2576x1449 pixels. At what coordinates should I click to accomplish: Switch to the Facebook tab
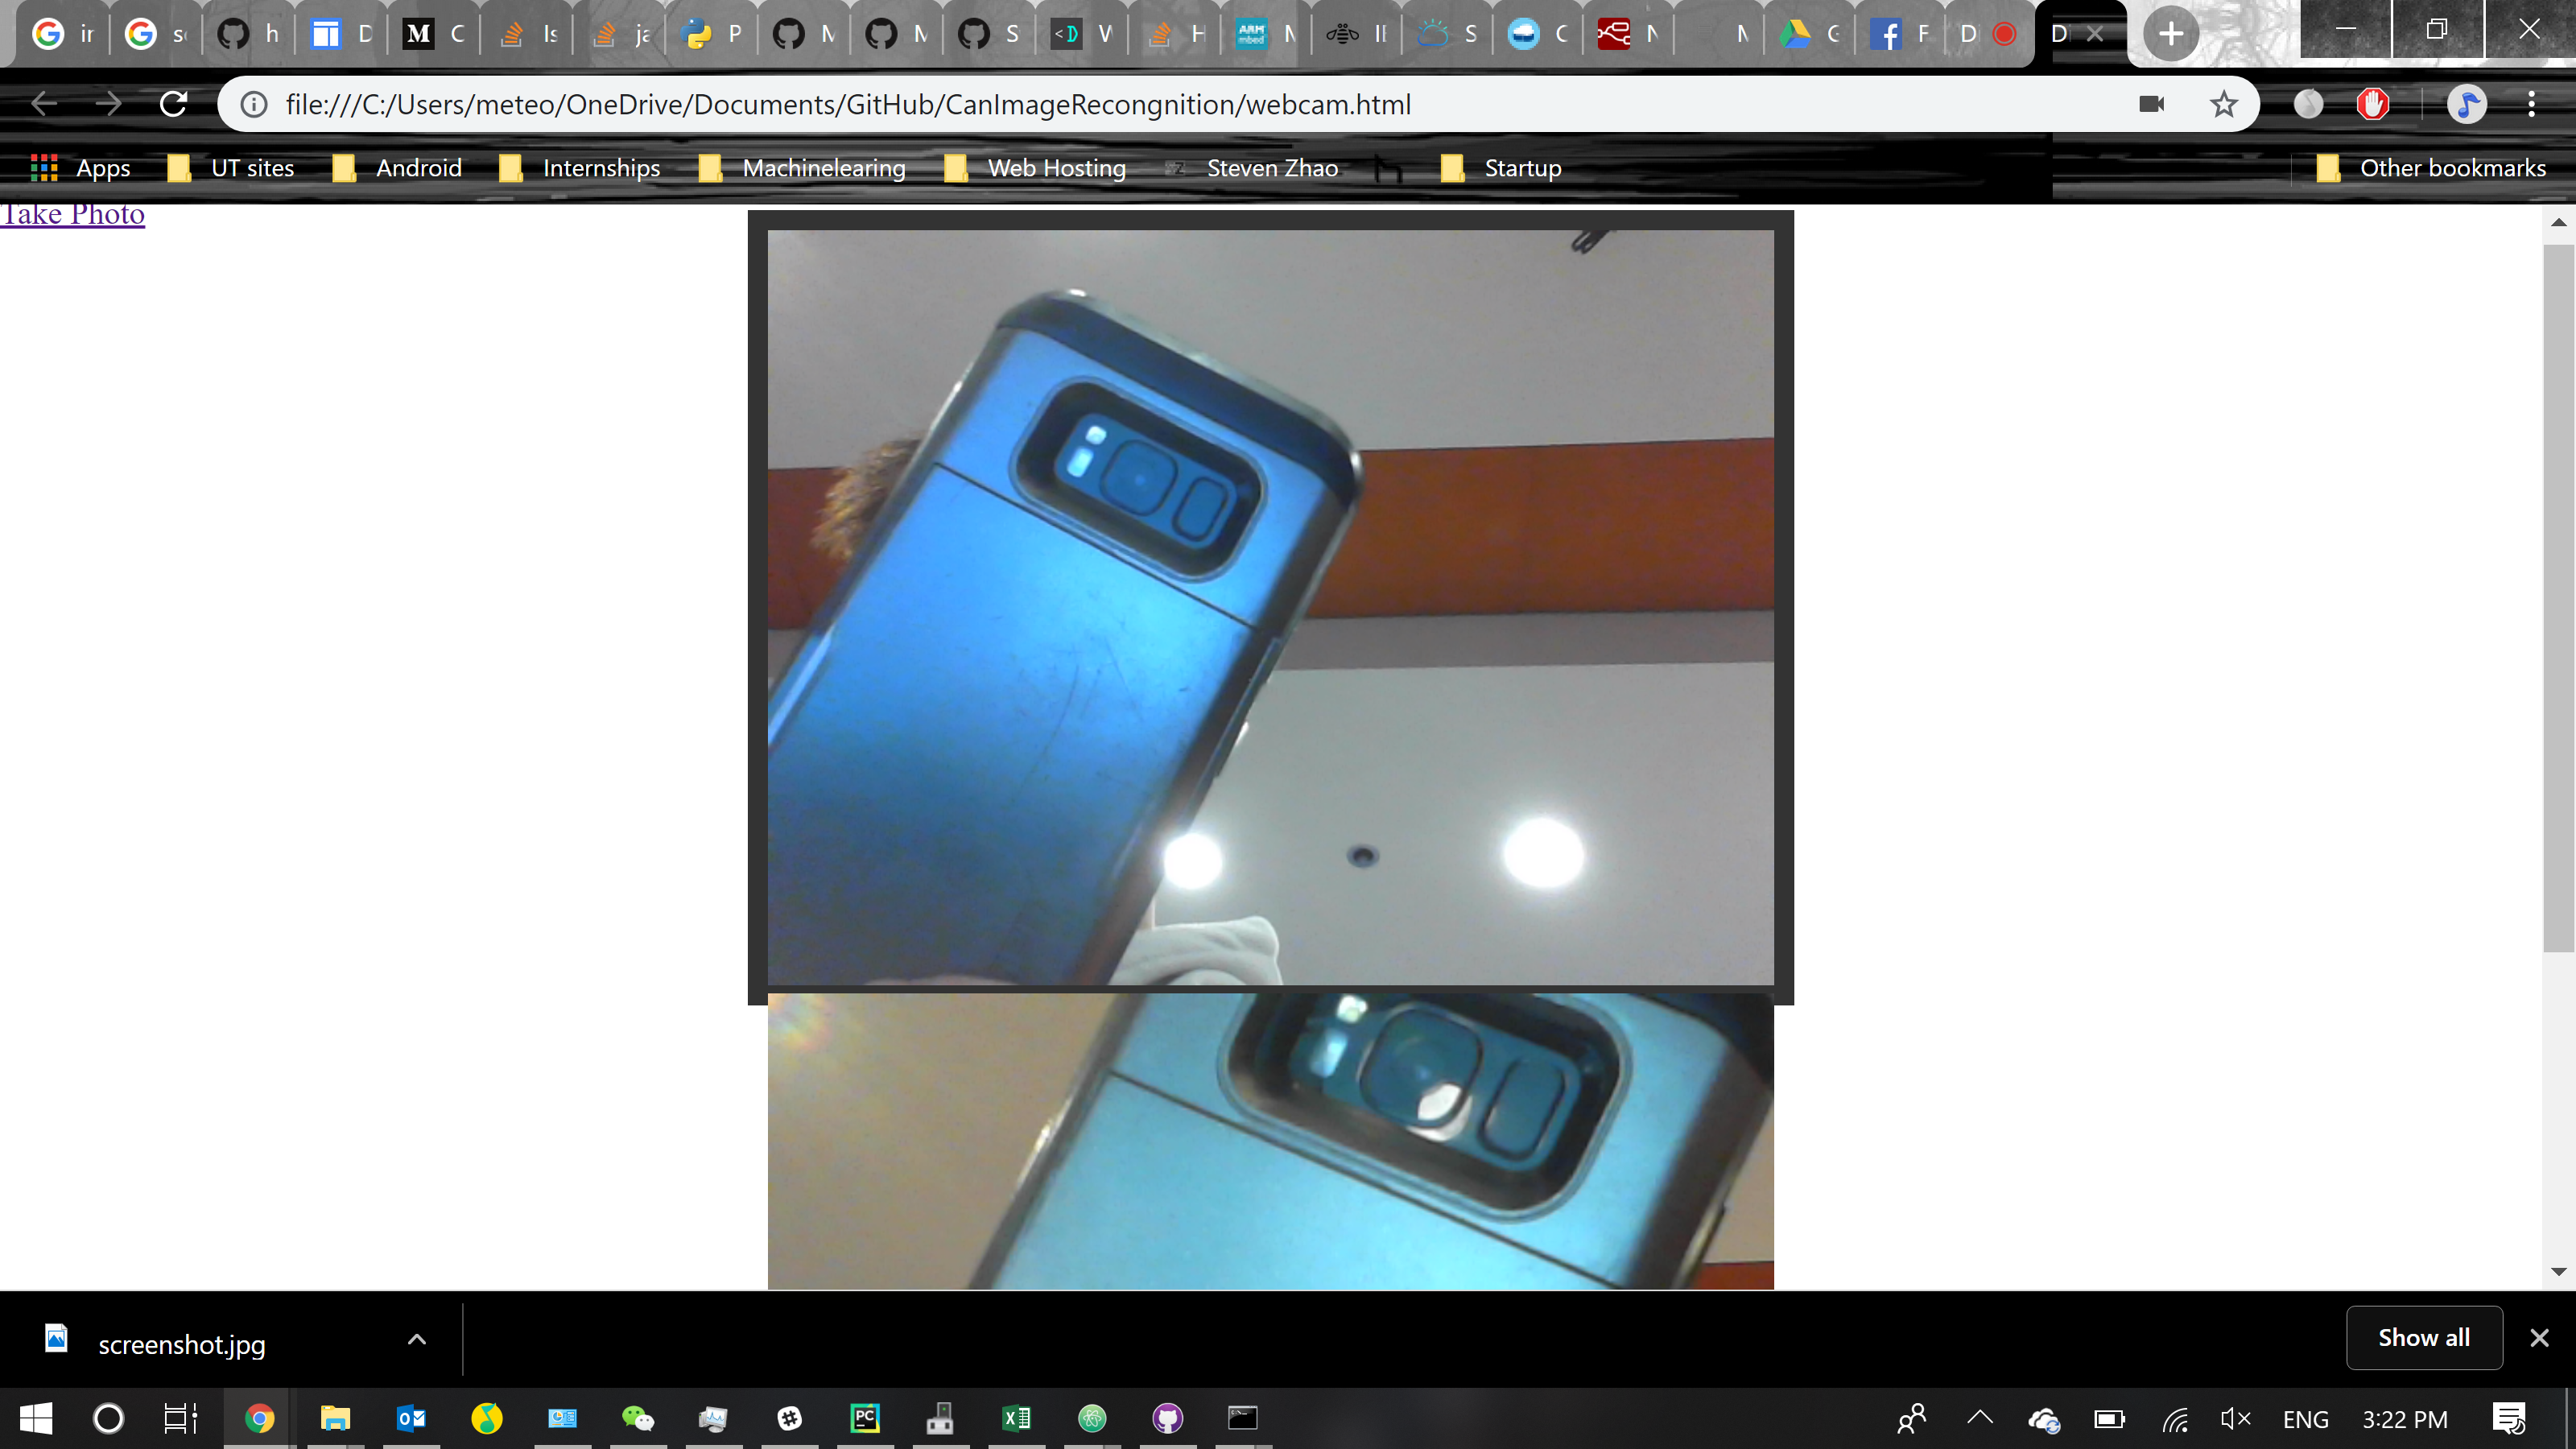point(1900,34)
